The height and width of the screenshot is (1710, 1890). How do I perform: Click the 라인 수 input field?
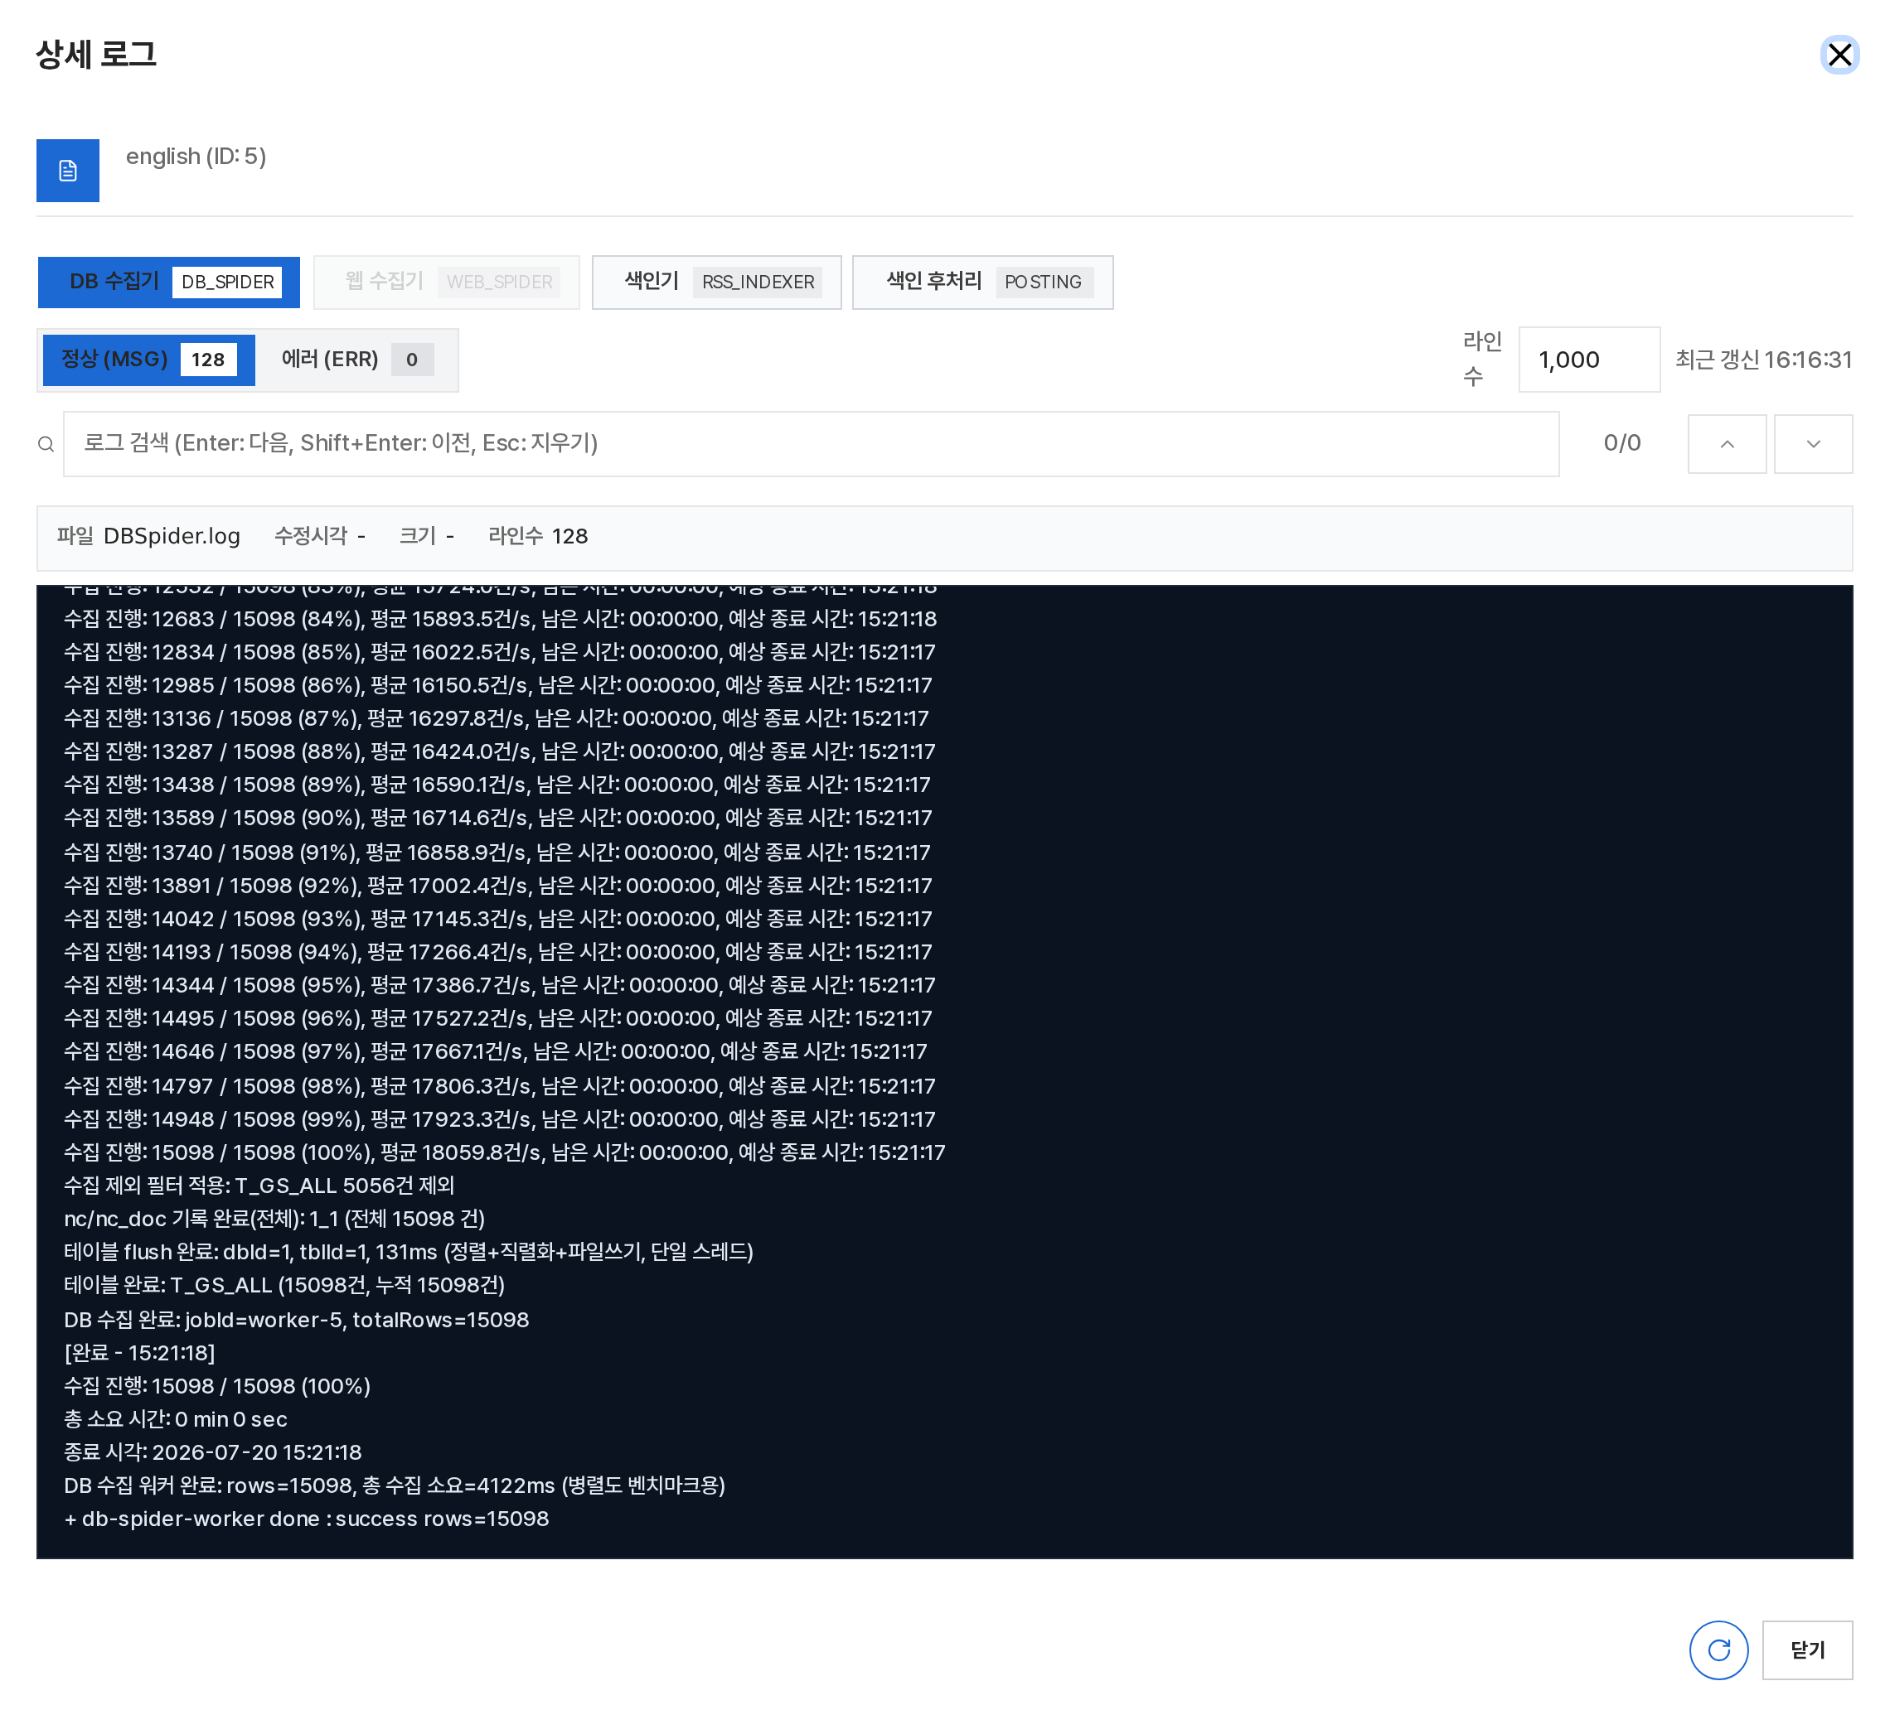(1589, 360)
